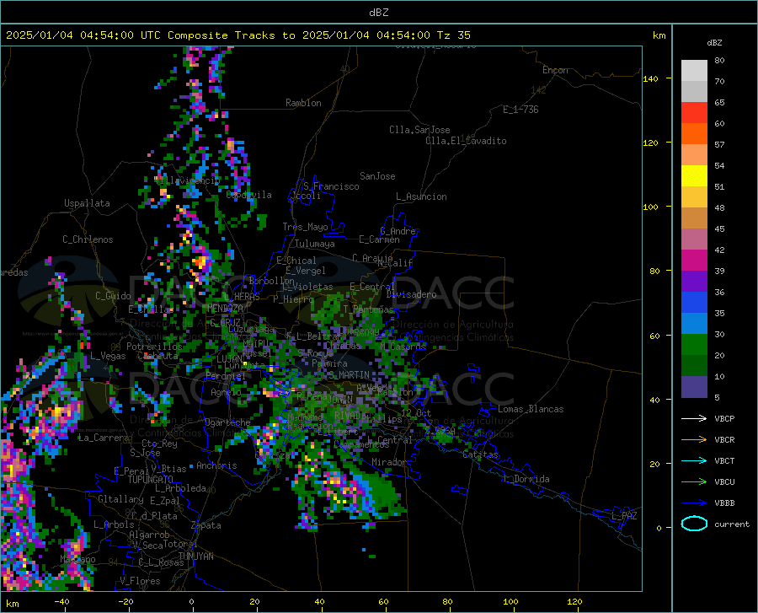Image resolution: width=758 pixels, height=613 pixels.
Task: Click the 'km' label at bottom left
Action: pyautogui.click(x=12, y=604)
